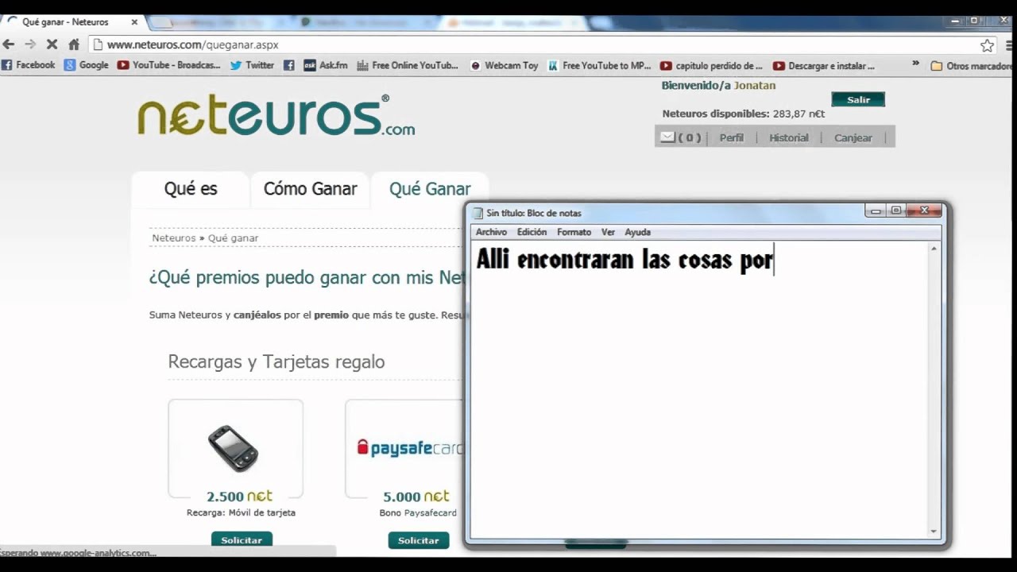
Task: Close the Qué ganar - Neteuros tab
Action: click(134, 22)
